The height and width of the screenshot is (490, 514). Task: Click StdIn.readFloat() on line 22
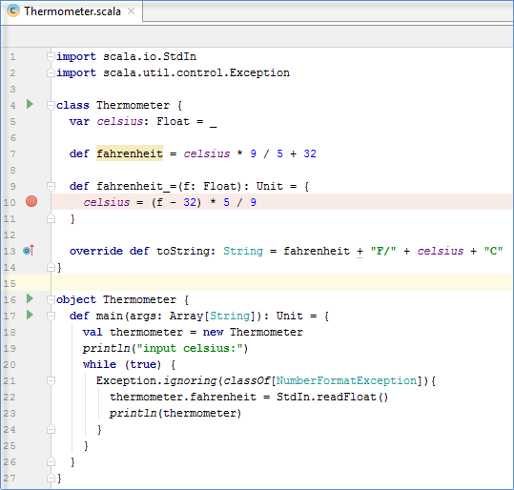[333, 397]
